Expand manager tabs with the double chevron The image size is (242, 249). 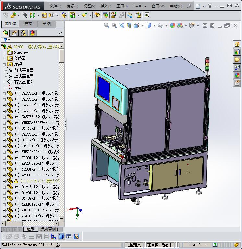[60, 33]
